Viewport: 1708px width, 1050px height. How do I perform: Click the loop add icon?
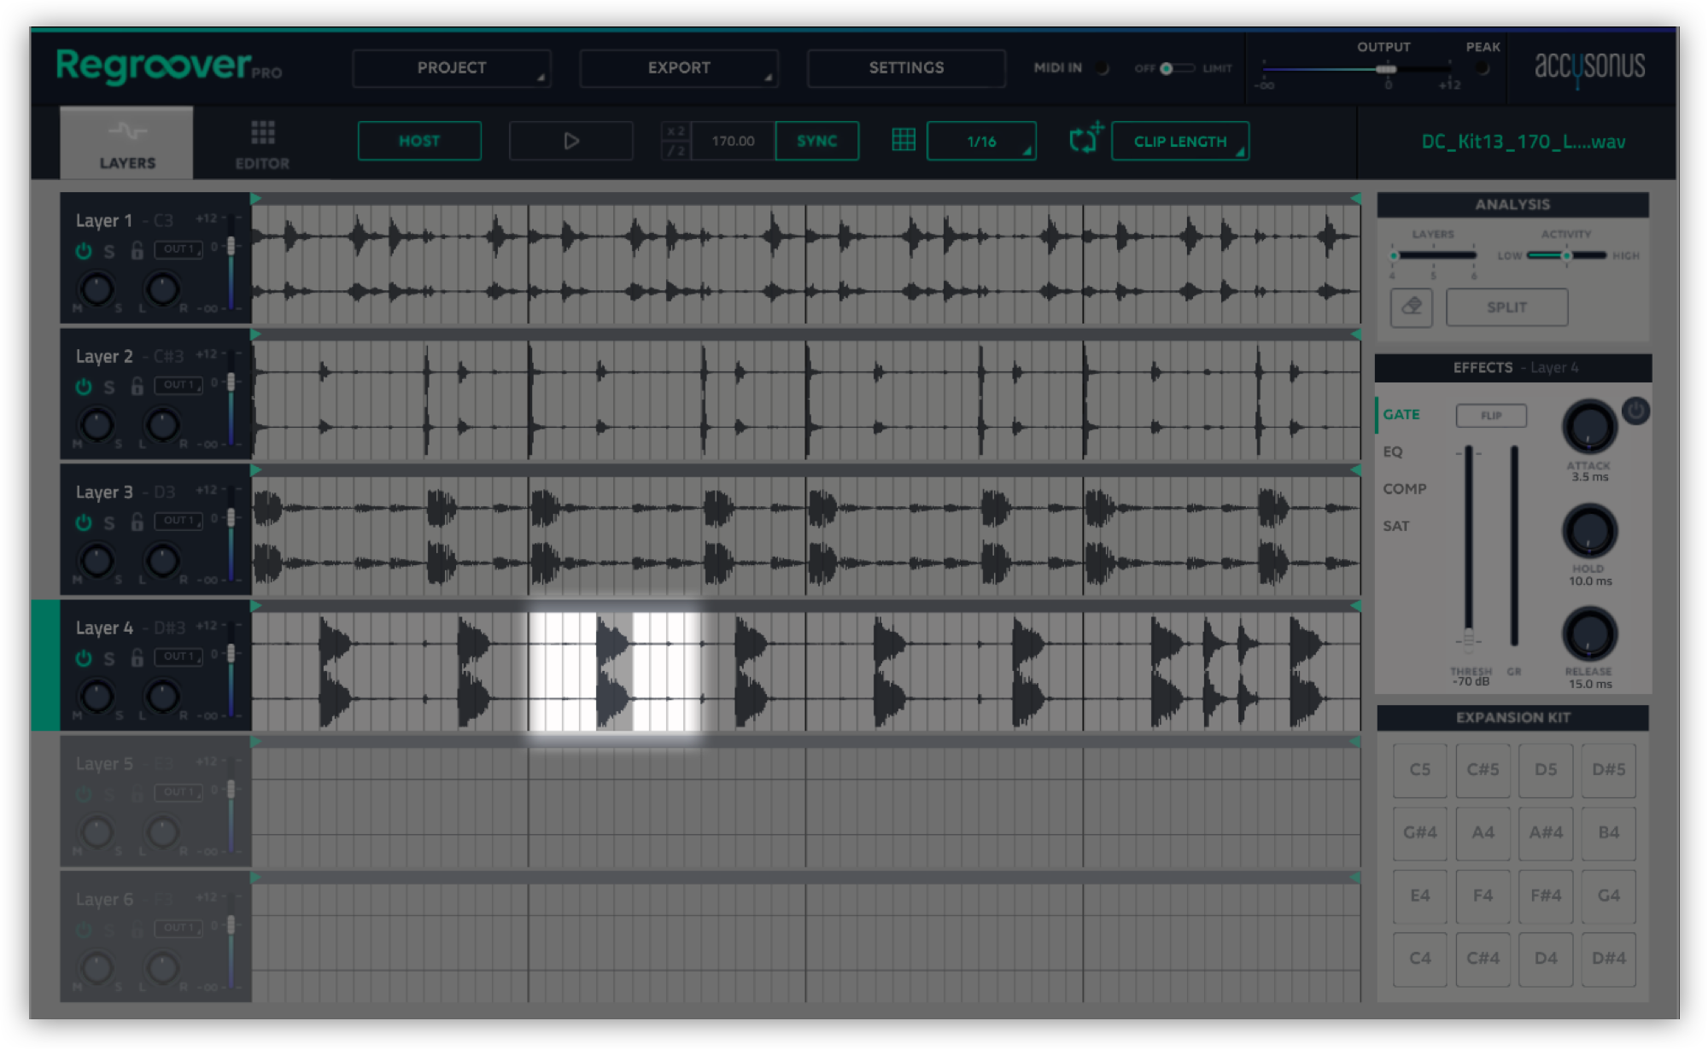pyautogui.click(x=1085, y=137)
